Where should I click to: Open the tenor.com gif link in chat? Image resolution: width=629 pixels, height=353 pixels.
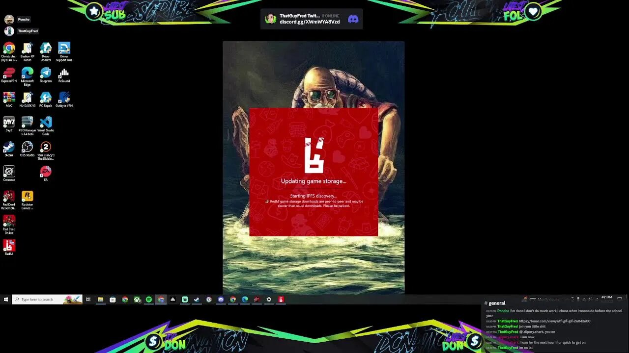(554, 321)
